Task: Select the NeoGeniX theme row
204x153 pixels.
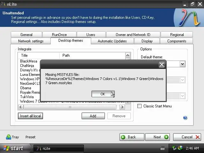Action: tap(30, 84)
